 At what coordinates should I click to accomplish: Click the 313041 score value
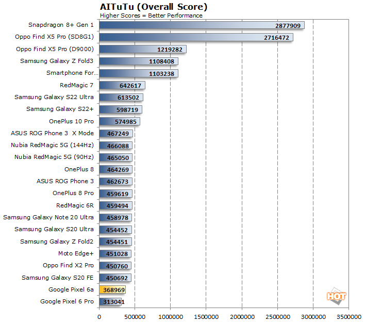point(114,302)
